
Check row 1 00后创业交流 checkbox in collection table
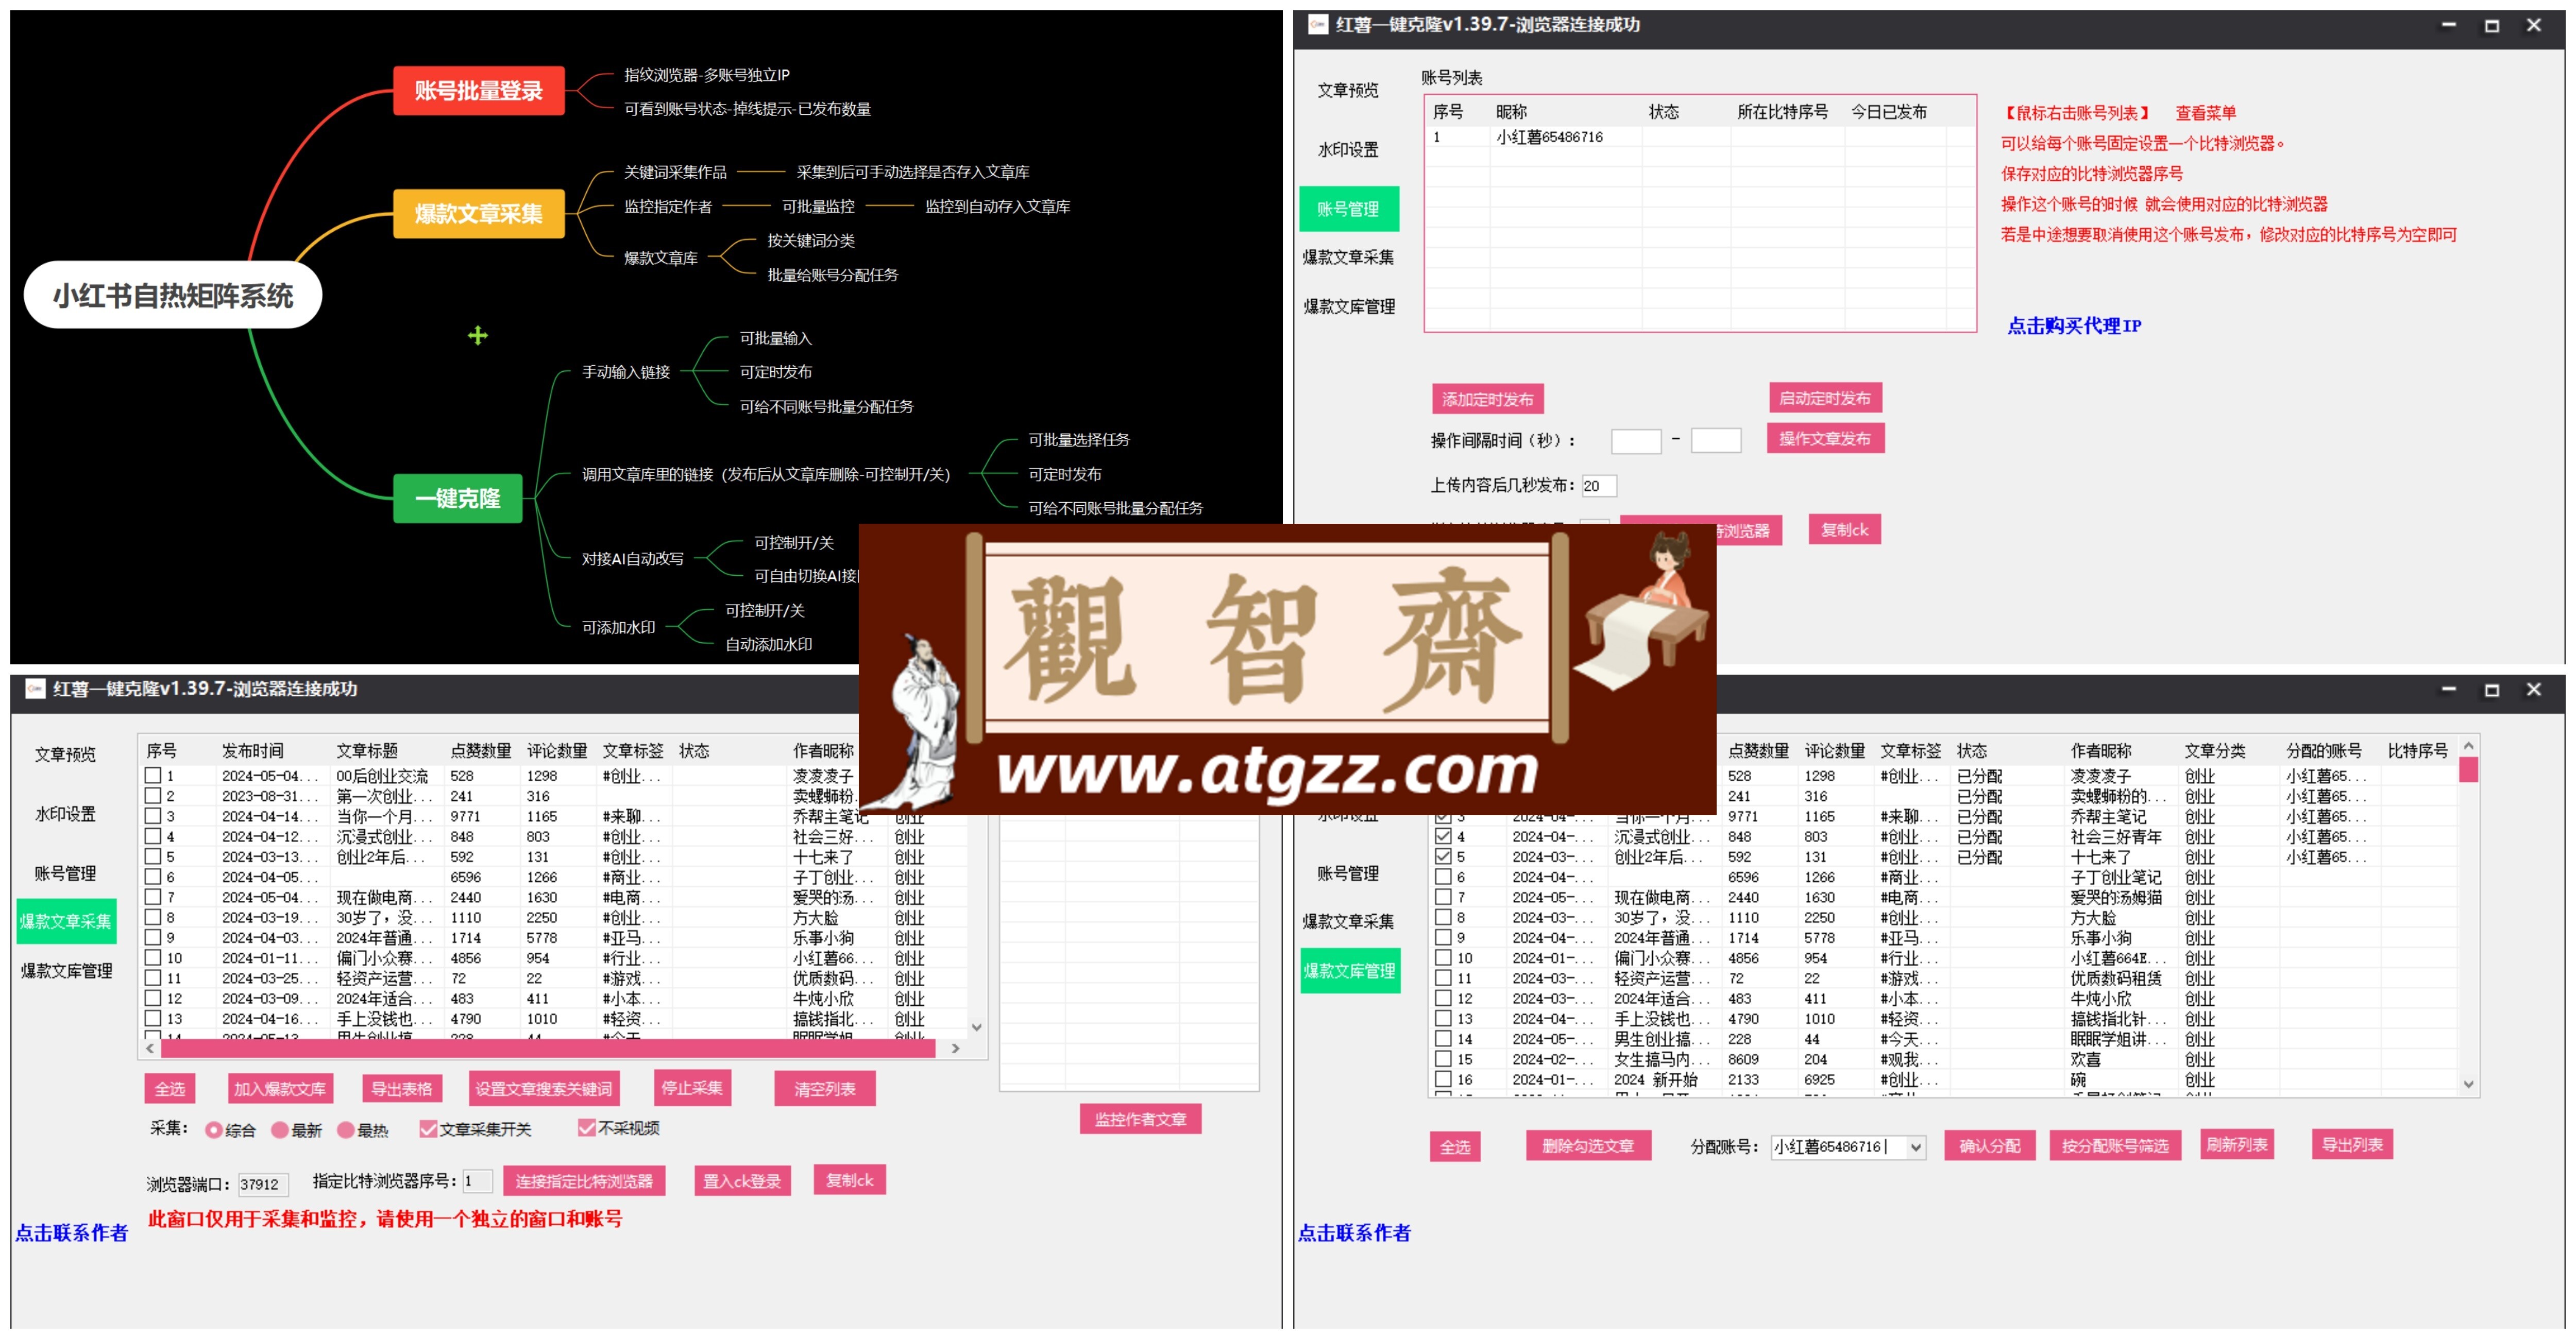click(153, 776)
